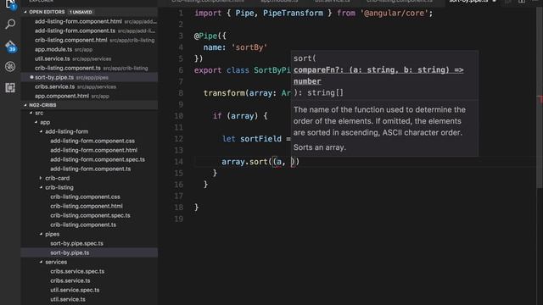The image size is (543, 305).
Task: Click the transform method on line 8
Action: click(x=225, y=93)
